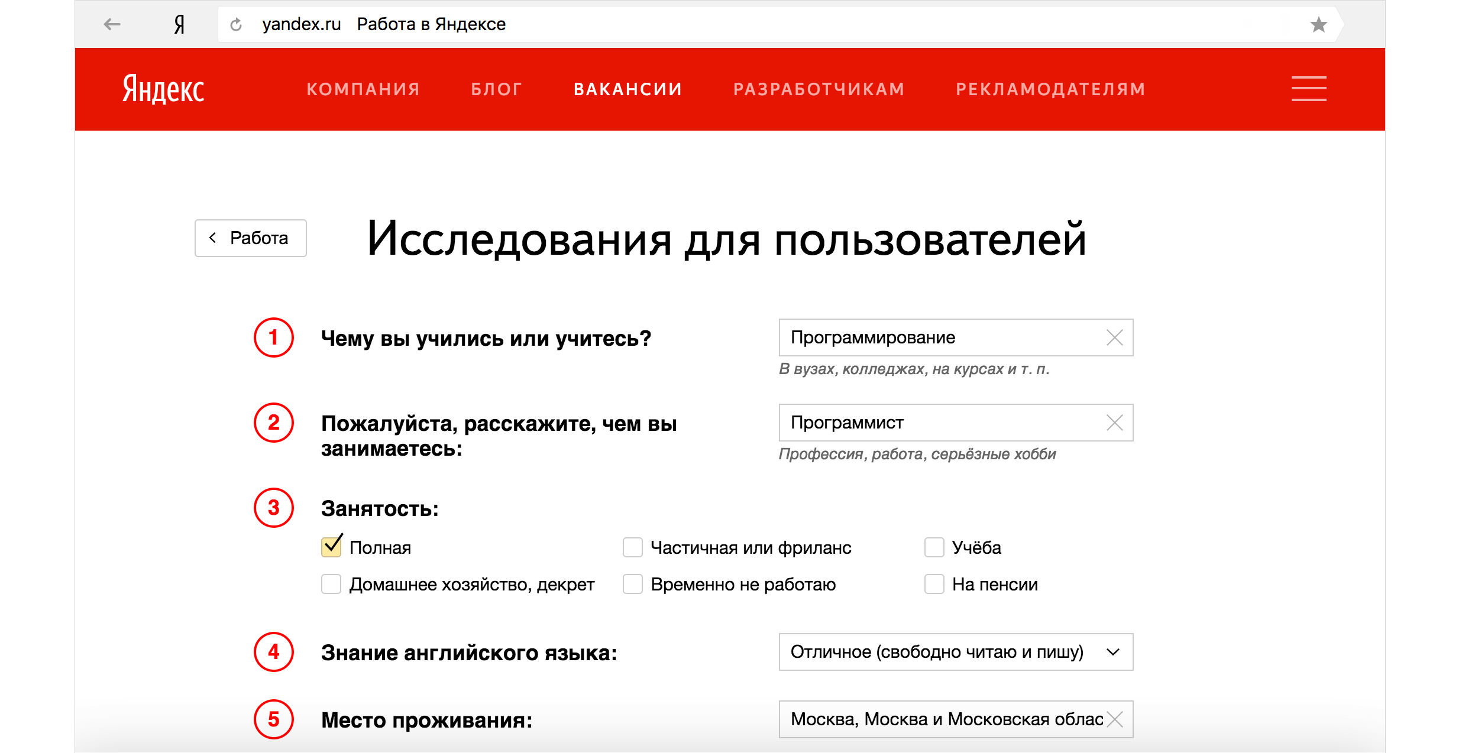Clear the Программист field with X
Image resolution: width=1462 pixels, height=753 pixels.
1114,423
